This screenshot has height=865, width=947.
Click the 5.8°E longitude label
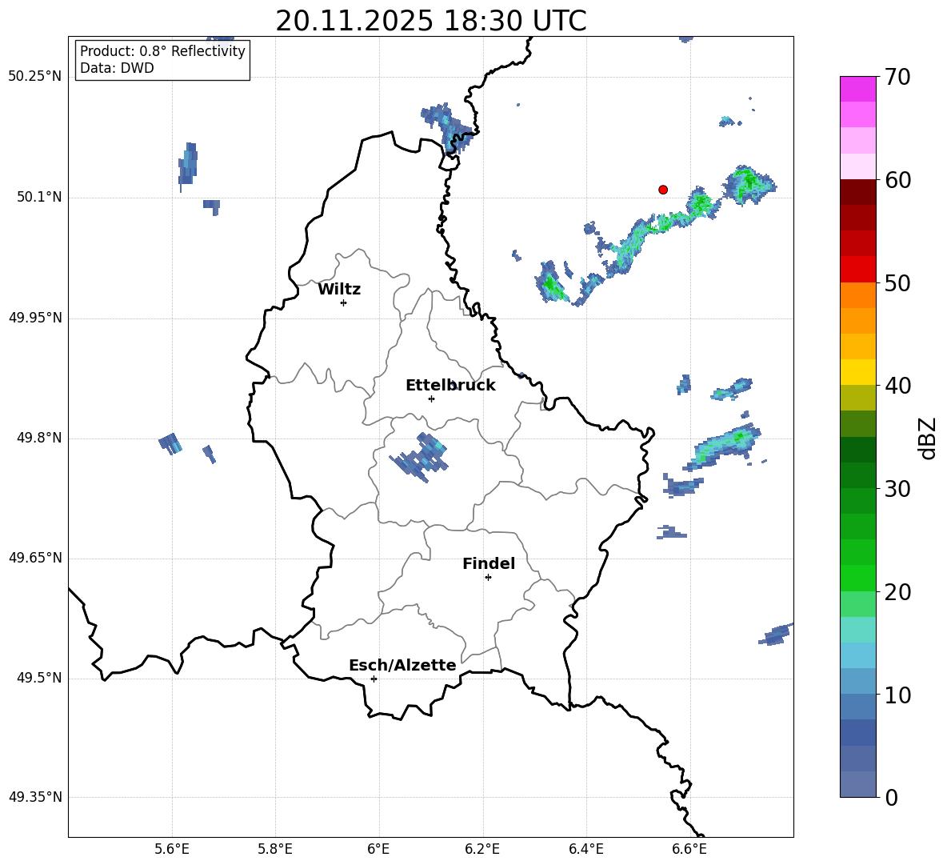[275, 849]
